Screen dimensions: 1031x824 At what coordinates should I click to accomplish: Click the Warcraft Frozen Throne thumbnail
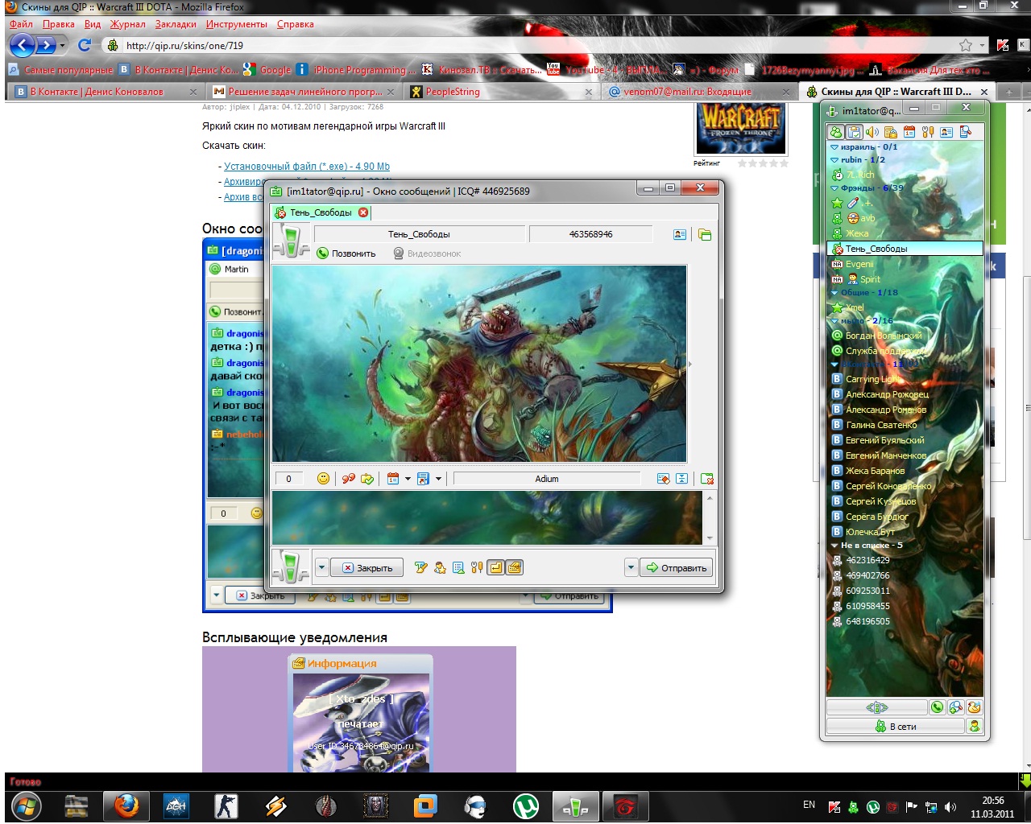[x=740, y=130]
